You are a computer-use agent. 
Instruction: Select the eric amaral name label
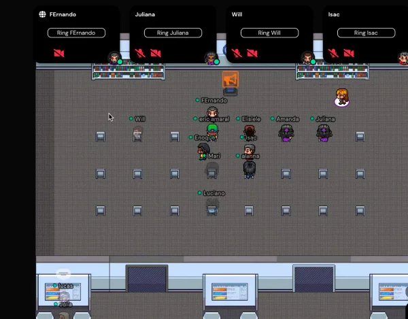(x=214, y=119)
